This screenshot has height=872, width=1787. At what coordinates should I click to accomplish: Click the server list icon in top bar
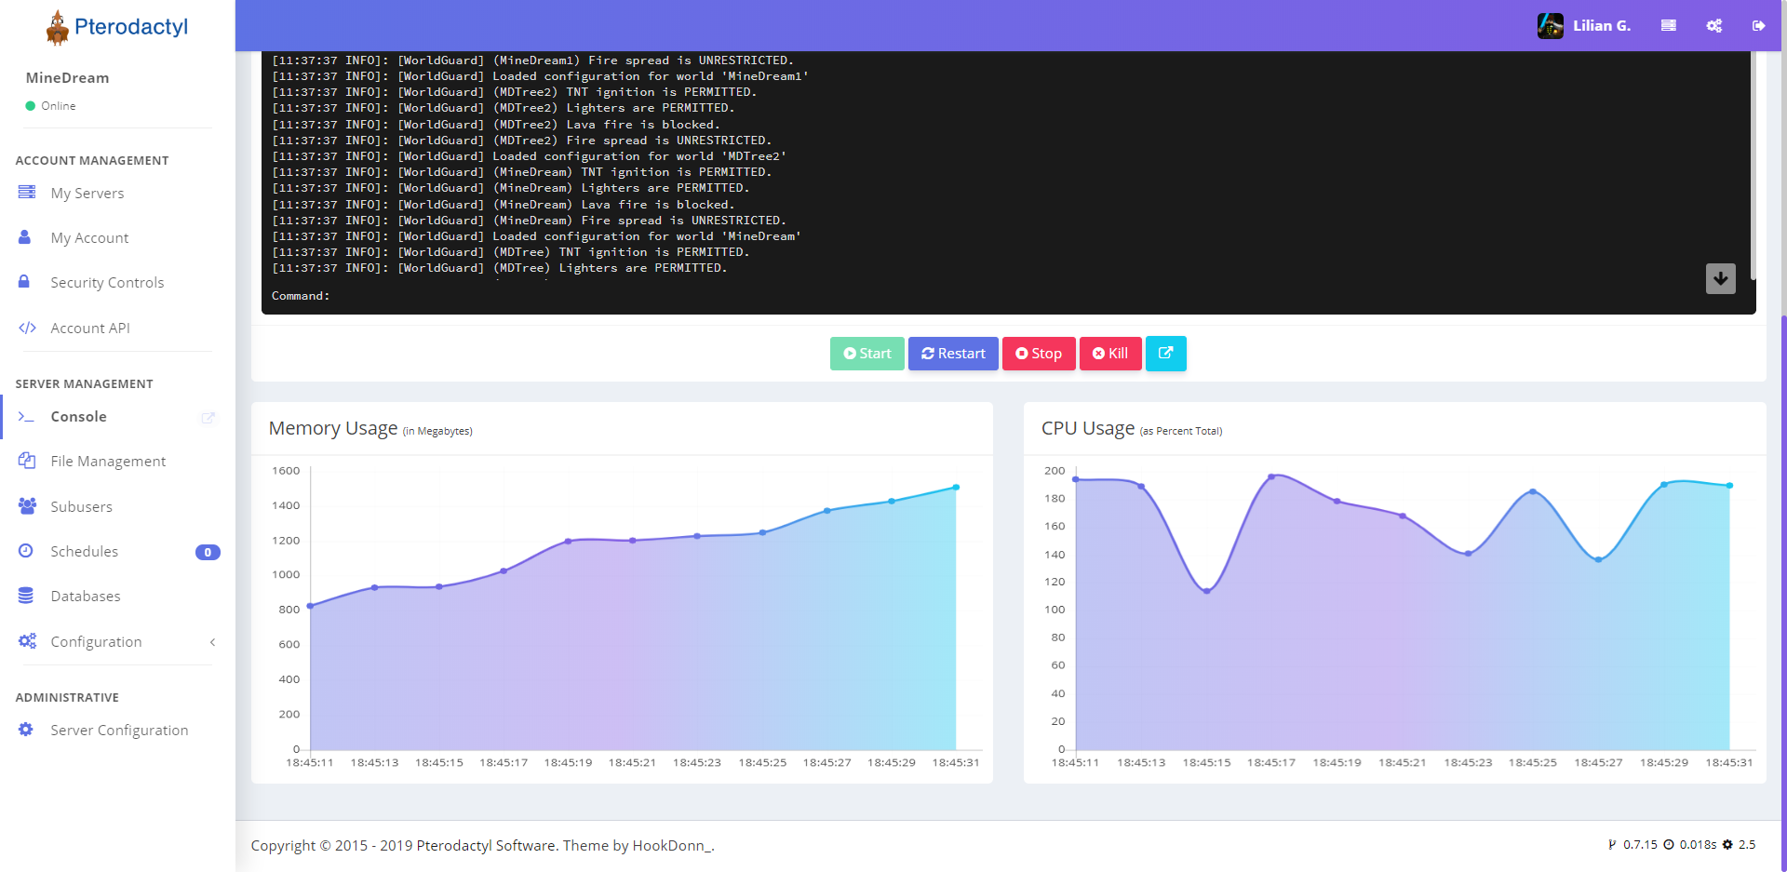coord(1668,26)
